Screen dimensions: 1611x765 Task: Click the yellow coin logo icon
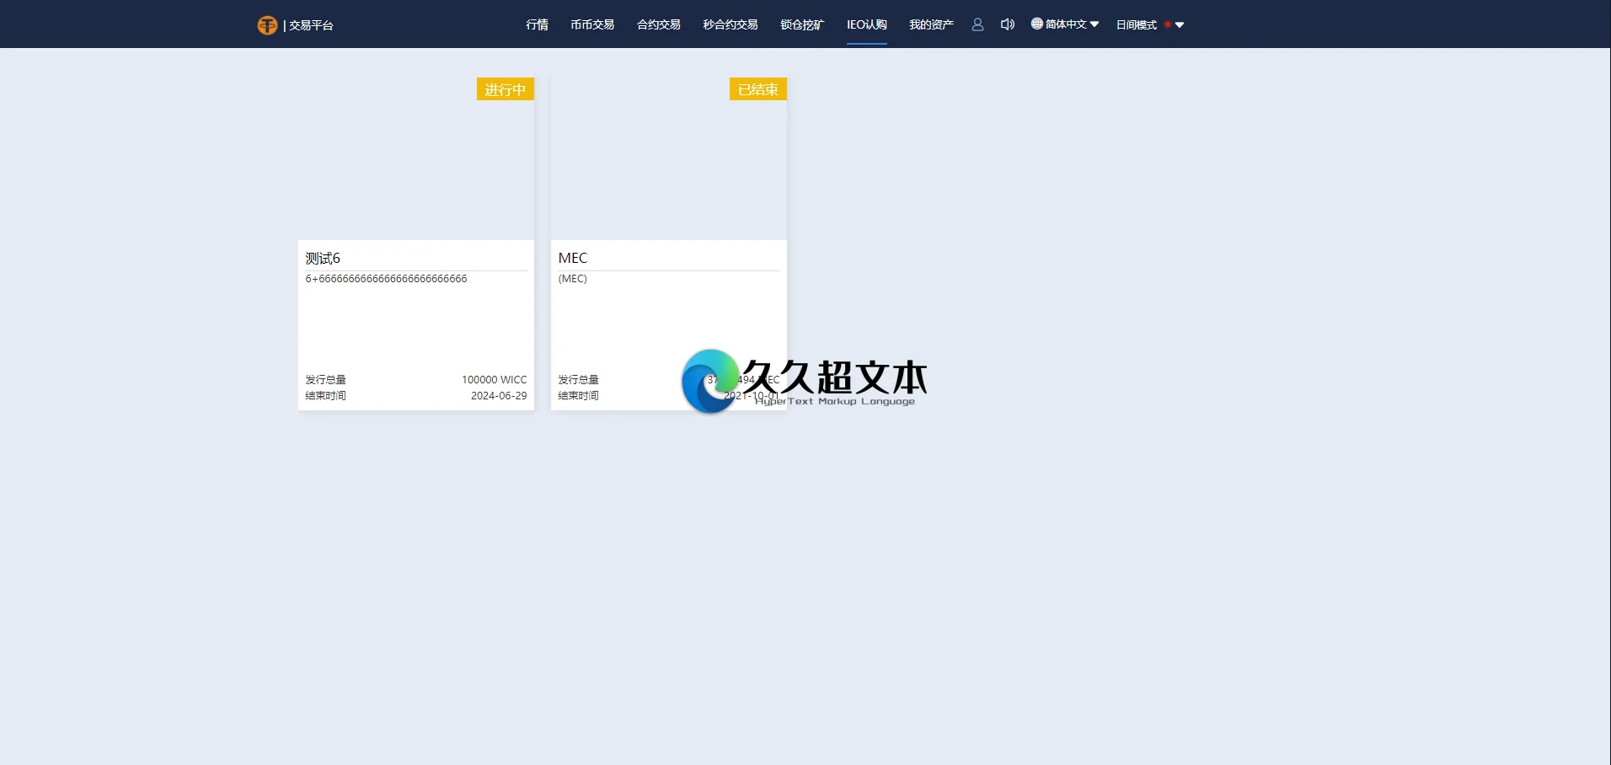[x=267, y=24]
